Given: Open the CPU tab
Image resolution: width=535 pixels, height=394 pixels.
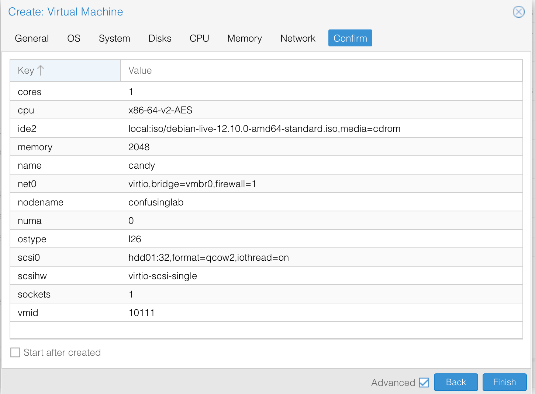Looking at the screenshot, I should pos(199,38).
